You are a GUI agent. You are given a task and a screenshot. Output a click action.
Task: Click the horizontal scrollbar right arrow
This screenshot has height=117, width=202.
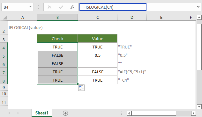pyautogui.click(x=193, y=113)
